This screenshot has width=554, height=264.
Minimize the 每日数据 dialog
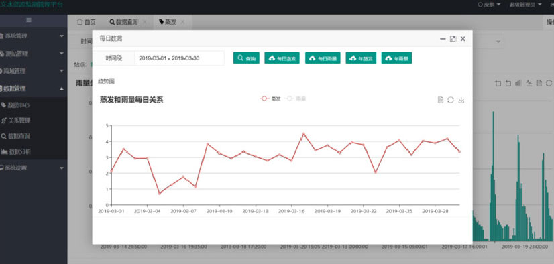pos(443,39)
